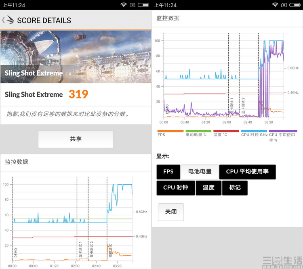
Task: Tap the 显示: label
Action: (x=163, y=156)
